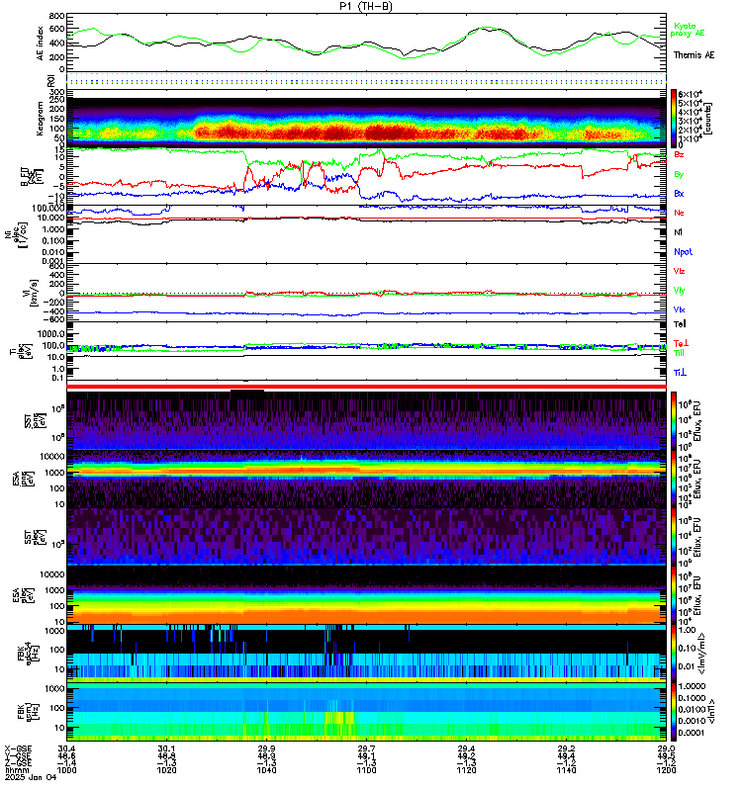Click the X-GSE value '29.7'
The width and height of the screenshot is (742, 791).
pos(366,748)
